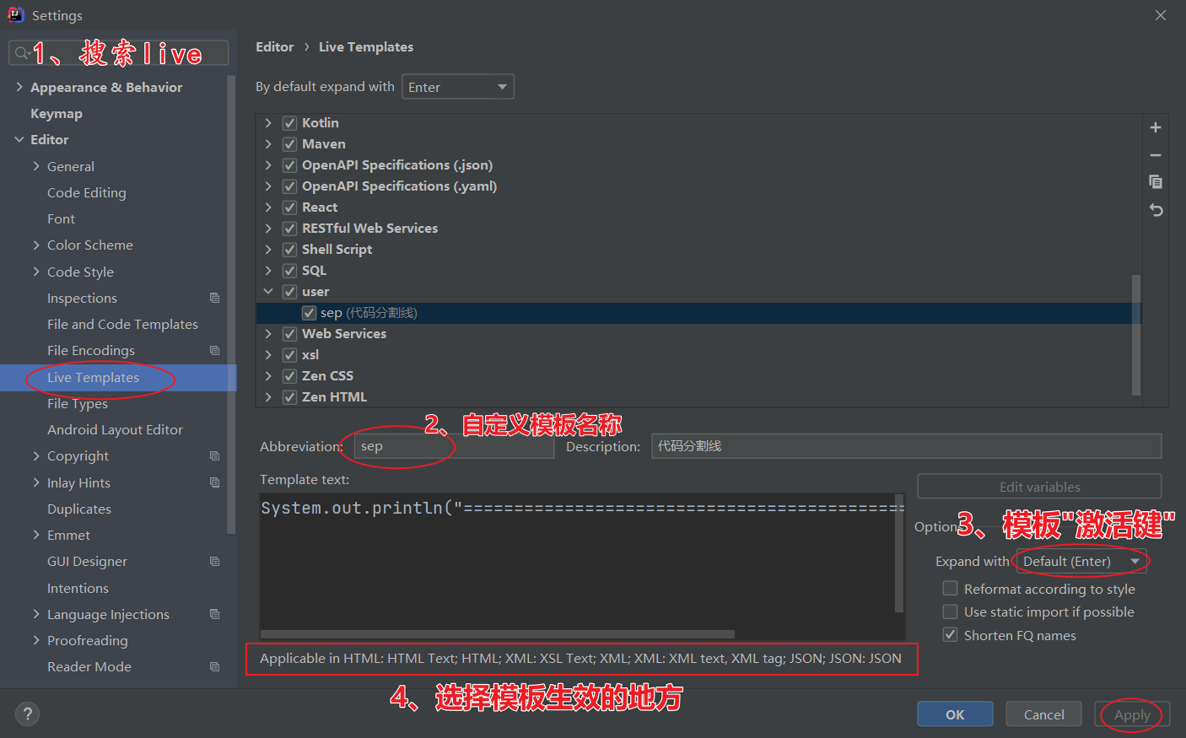This screenshot has height=738, width=1186.
Task: Open the Code Editing settings page
Action: [87, 192]
